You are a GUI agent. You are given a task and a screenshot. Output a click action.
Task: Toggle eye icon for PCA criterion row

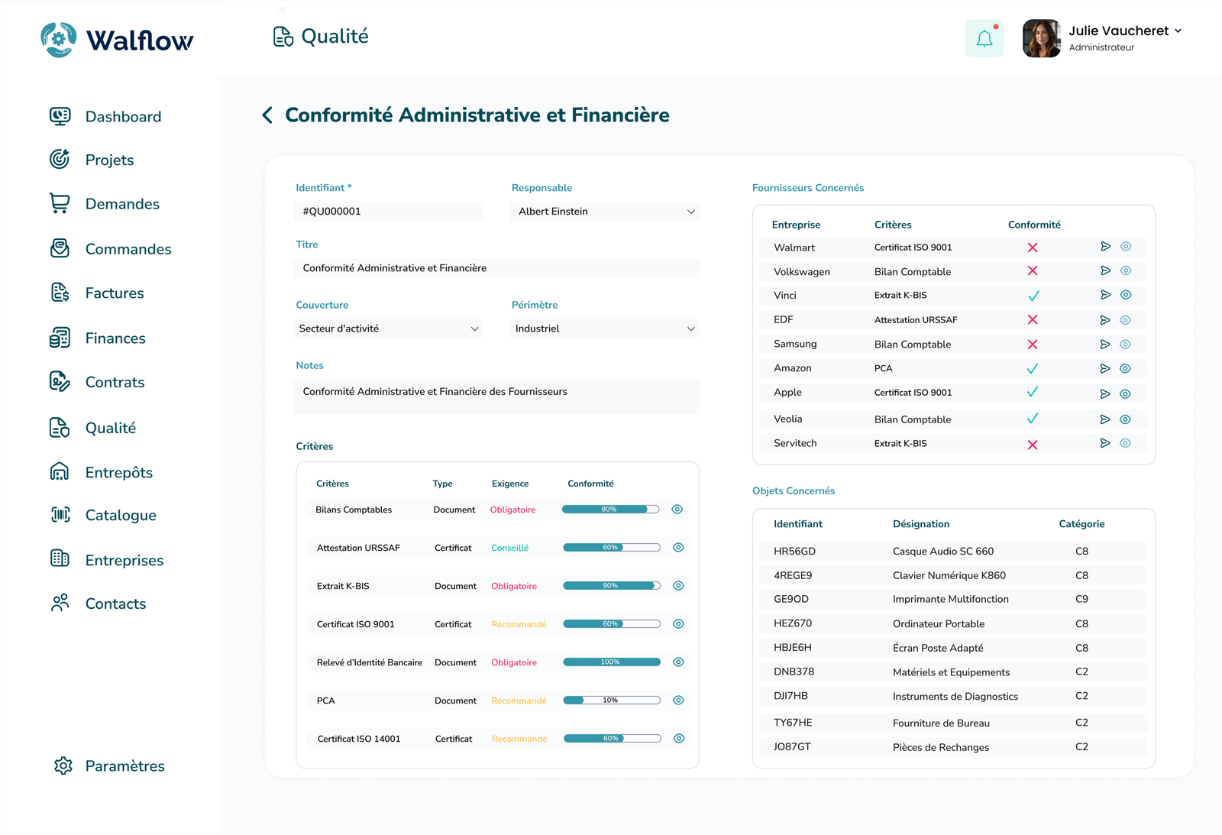678,701
